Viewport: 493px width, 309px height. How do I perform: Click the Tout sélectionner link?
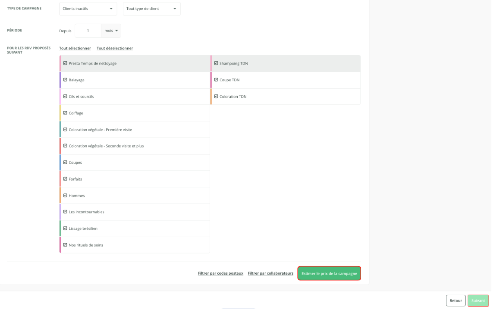(x=75, y=48)
